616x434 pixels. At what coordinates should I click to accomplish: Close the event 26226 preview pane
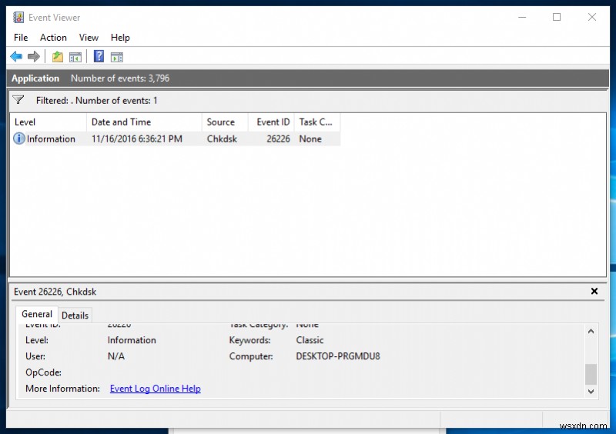coord(594,291)
